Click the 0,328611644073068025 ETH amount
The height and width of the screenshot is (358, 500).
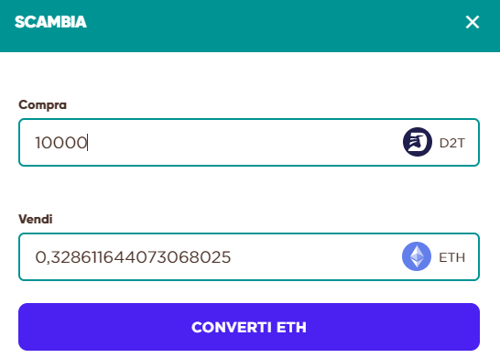coord(133,257)
